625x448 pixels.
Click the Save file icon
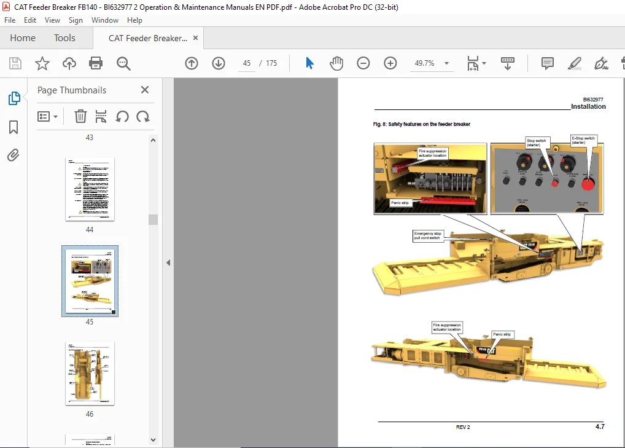(15, 63)
